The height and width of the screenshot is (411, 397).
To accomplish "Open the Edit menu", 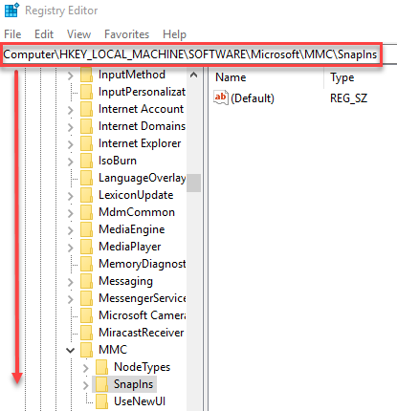I will pyautogui.click(x=44, y=34).
